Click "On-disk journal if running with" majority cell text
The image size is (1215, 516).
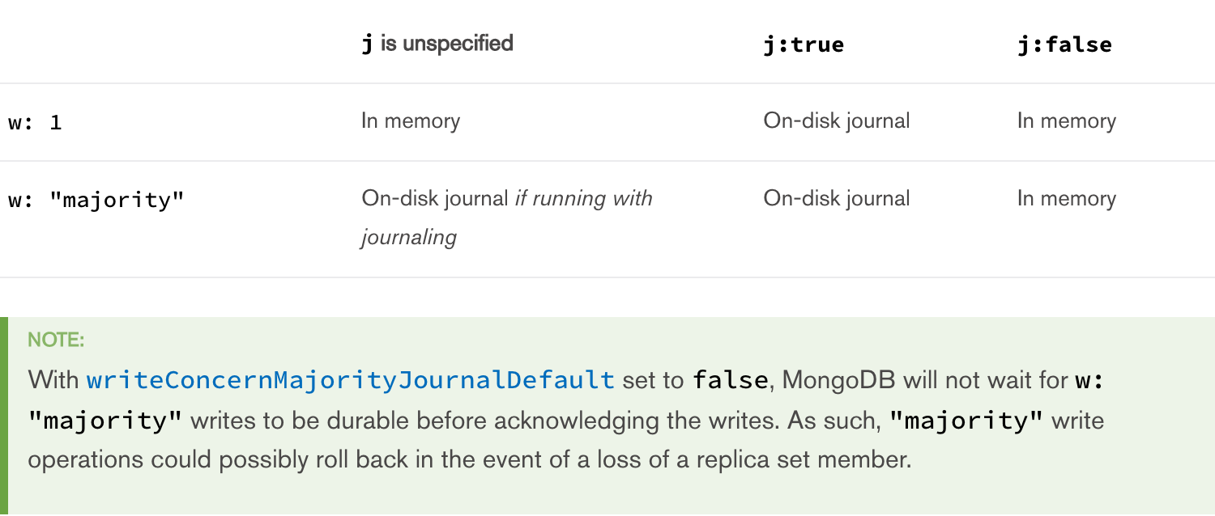[x=506, y=199]
